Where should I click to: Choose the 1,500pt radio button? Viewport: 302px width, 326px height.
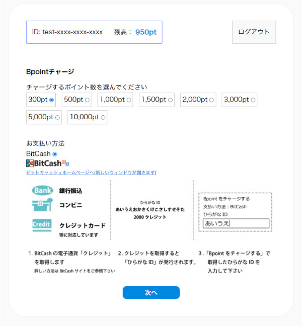pyautogui.click(x=170, y=100)
